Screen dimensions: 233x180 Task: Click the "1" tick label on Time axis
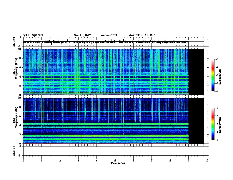coord(41,161)
